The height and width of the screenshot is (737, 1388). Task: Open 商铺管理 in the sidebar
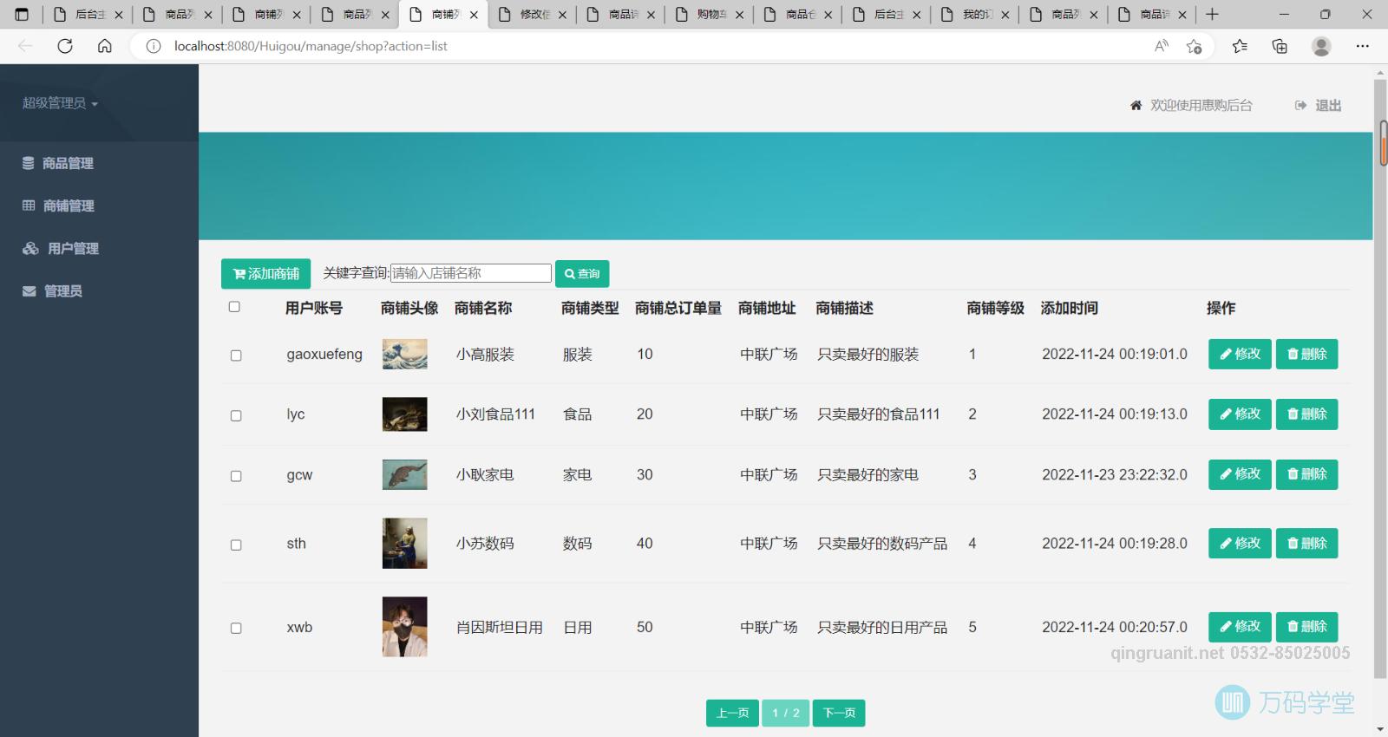58,205
